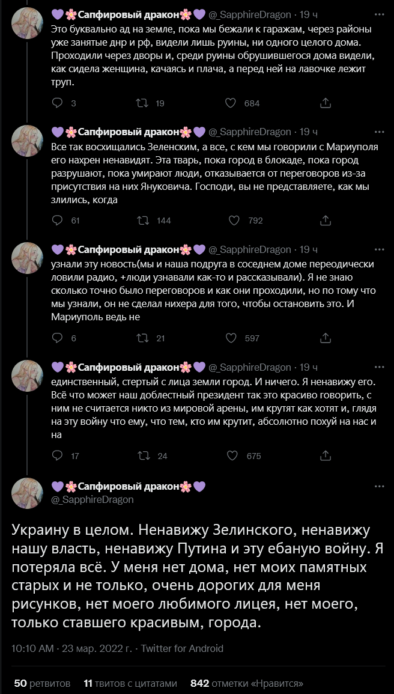Open the @_SapphireDragon handle under the main tweet author
Viewport: 394px width, 694px height.
coord(92,499)
